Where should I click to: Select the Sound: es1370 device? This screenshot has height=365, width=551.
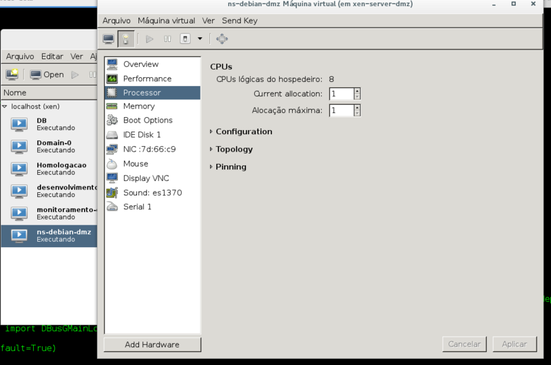(152, 193)
